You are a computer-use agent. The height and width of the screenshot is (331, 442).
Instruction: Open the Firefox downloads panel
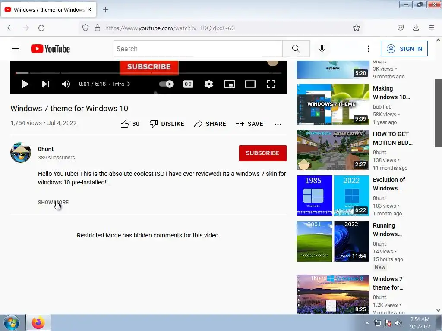pos(416,28)
